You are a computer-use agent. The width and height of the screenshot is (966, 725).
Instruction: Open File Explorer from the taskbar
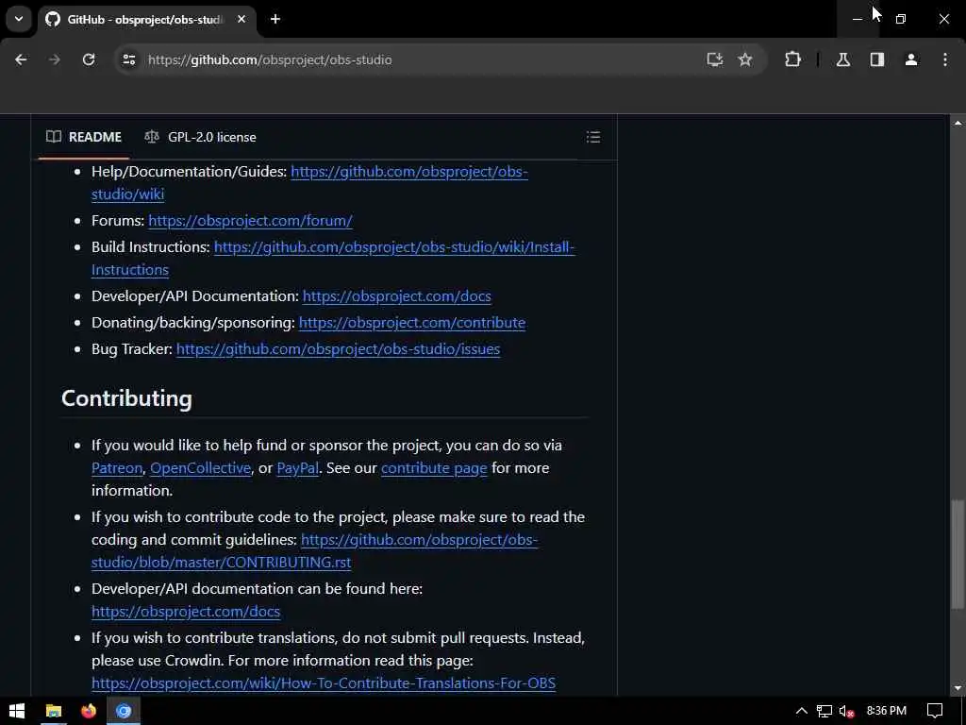click(54, 711)
